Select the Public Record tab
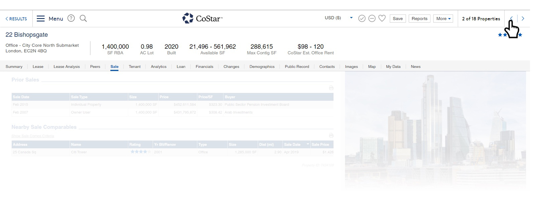The width and height of the screenshot is (535, 203). click(x=297, y=66)
